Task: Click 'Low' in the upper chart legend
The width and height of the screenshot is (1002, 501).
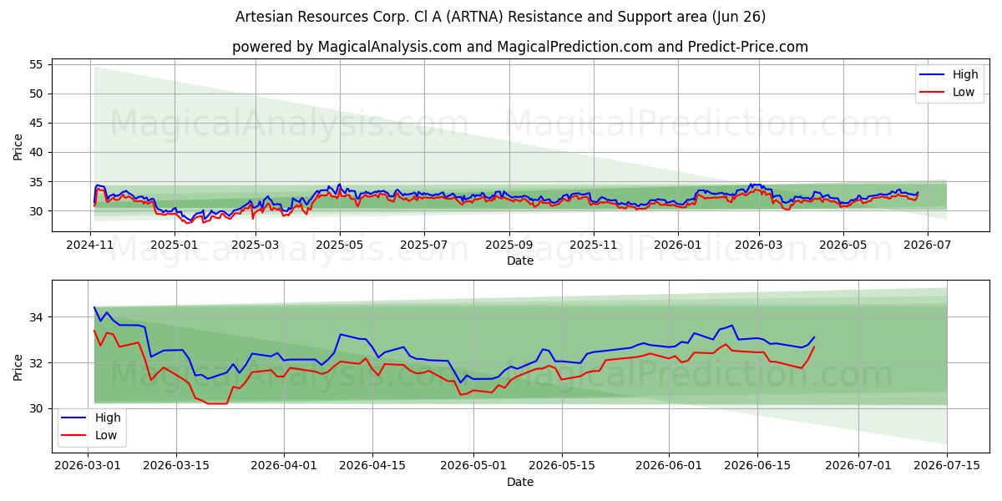Action: tap(964, 92)
